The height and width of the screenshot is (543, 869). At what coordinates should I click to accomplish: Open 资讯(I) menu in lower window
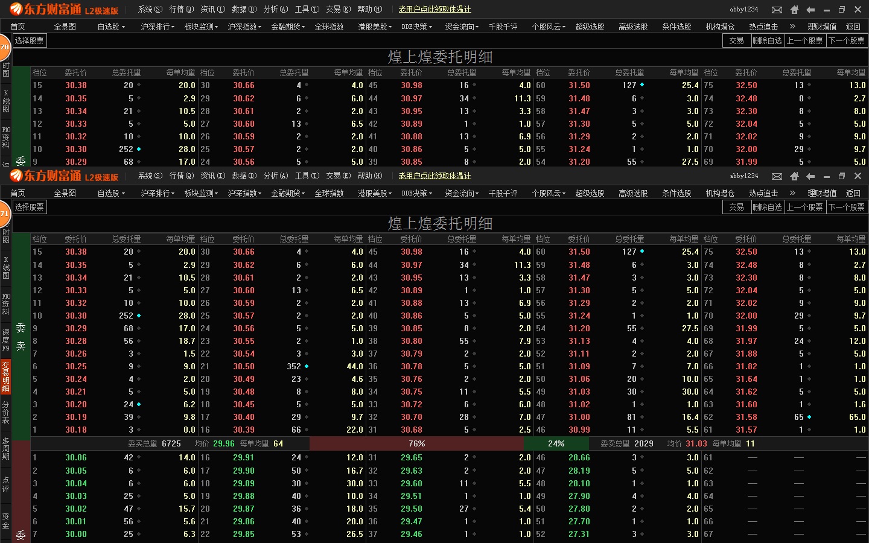coord(213,176)
